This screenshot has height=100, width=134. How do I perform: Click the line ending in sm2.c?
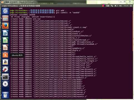41,21
